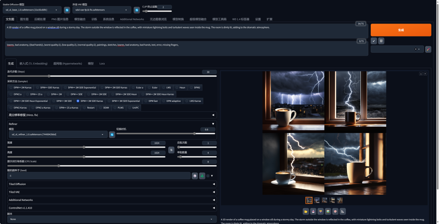This screenshot has height=224, width=439.
Task: Swap width and height values
Action: tap(171, 150)
